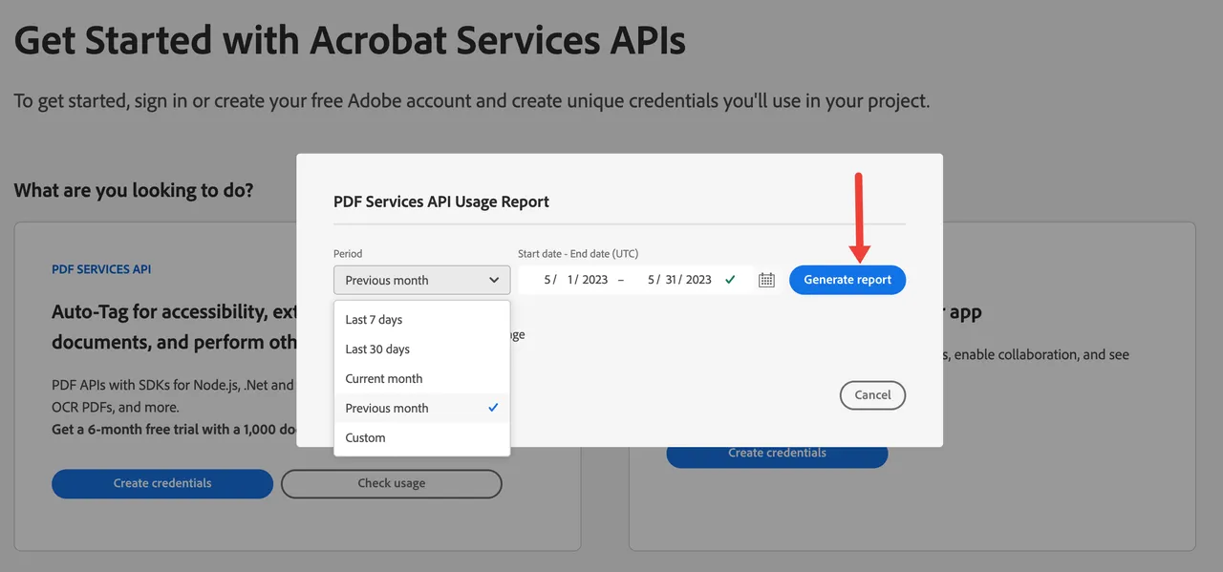Click Create credentials under PDF Services API
1223x572 pixels.
(x=162, y=483)
